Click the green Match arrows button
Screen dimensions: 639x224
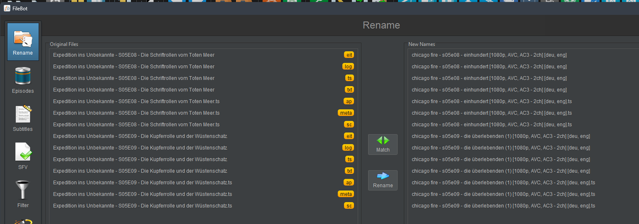coord(383,144)
